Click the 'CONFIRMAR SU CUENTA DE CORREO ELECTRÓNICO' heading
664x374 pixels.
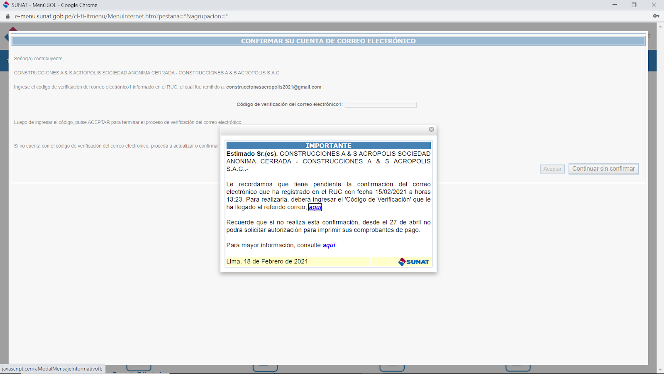[328, 41]
